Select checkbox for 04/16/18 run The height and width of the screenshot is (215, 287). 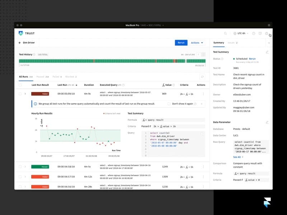tap(20, 187)
